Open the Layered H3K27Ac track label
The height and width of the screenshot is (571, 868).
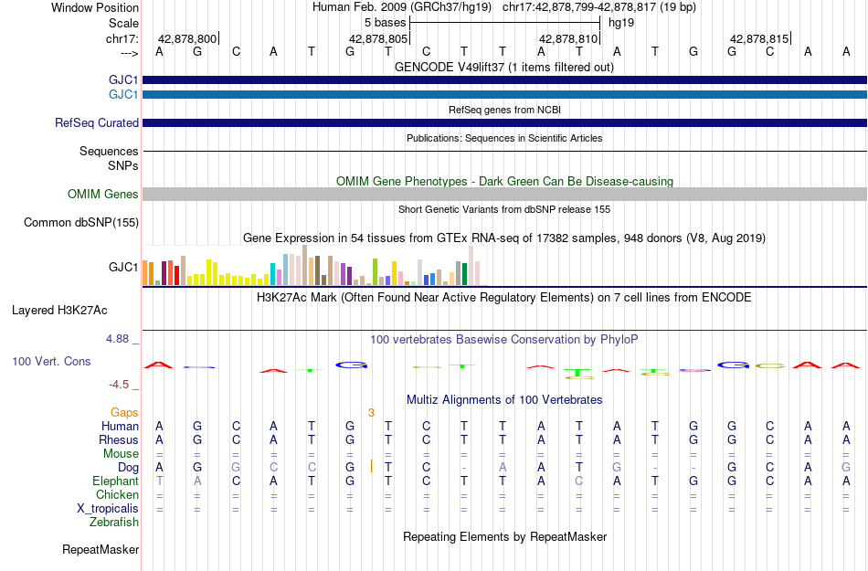click(x=59, y=311)
